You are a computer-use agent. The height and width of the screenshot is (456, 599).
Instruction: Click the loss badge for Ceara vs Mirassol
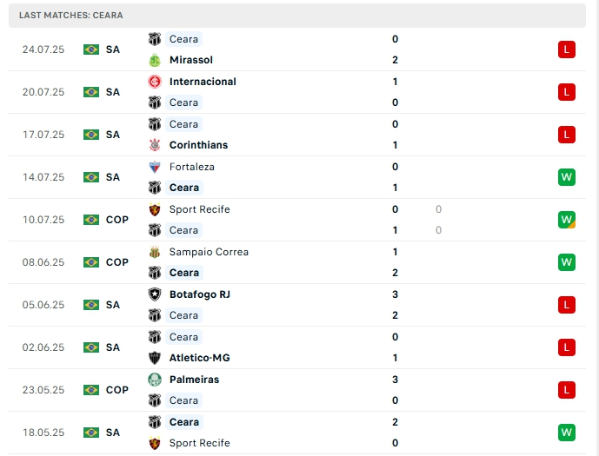(x=567, y=50)
